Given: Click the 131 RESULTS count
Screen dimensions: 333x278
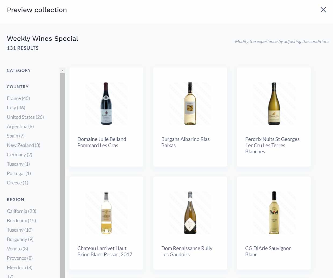Looking at the screenshot, I should (x=23, y=48).
